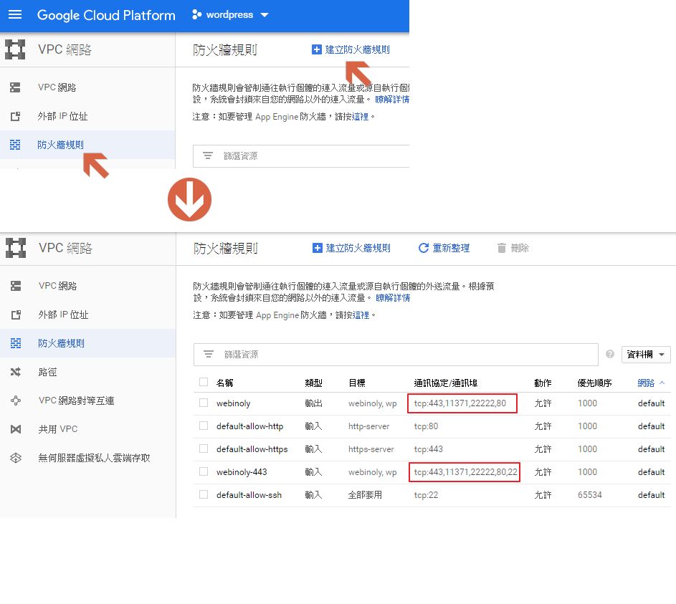Open the main hamburger navigation menu
Viewport: 676px width, 604px height.
click(15, 15)
